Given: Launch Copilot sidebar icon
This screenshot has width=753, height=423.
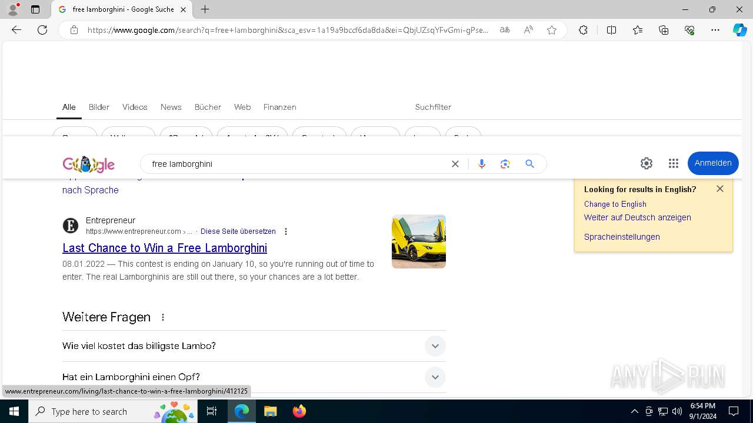Looking at the screenshot, I should click(x=739, y=30).
